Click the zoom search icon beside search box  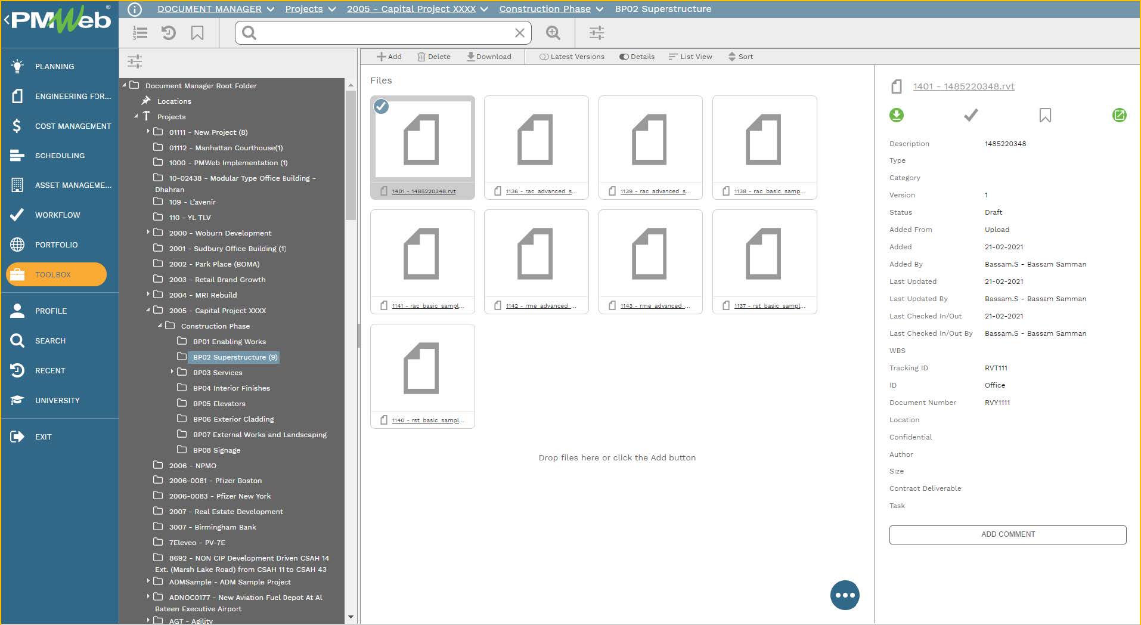tap(553, 33)
